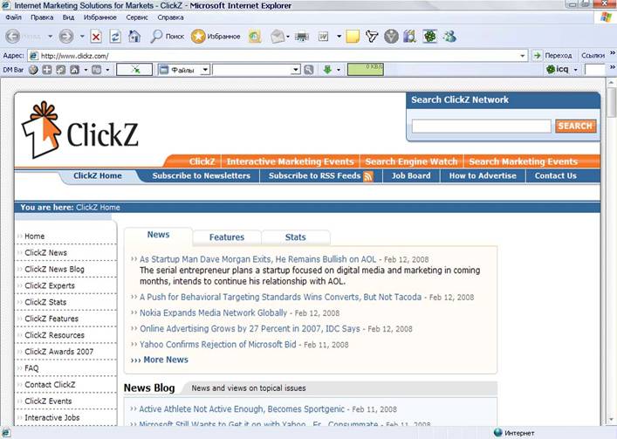Click the DM Bar magnifier search button
This screenshot has height=439, width=617.
coord(309,70)
